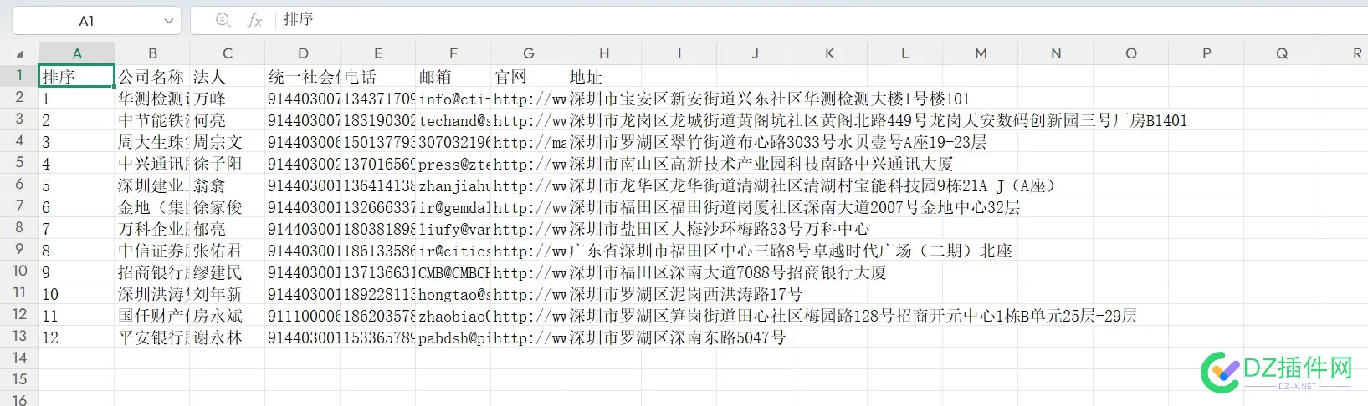Select the cell with 国任财产
Screen dimensions: 1368x406
pos(152,315)
